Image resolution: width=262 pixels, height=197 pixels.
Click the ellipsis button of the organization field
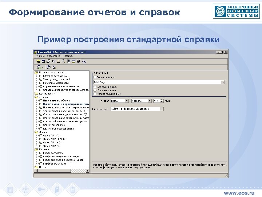(223, 82)
